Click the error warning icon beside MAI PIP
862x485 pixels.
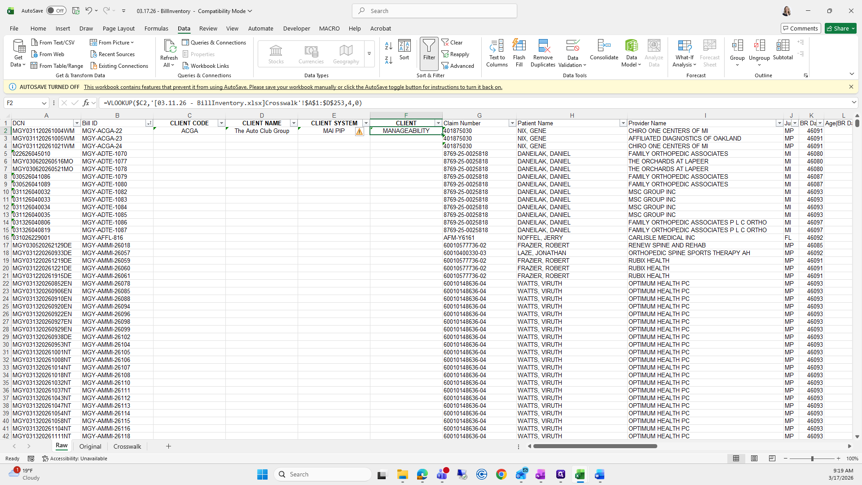pyautogui.click(x=359, y=131)
